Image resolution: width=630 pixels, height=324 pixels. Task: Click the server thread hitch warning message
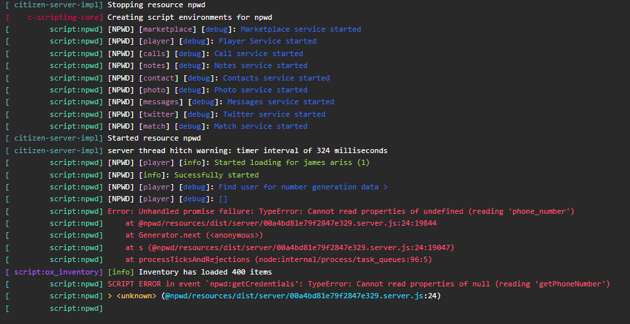pos(247,150)
